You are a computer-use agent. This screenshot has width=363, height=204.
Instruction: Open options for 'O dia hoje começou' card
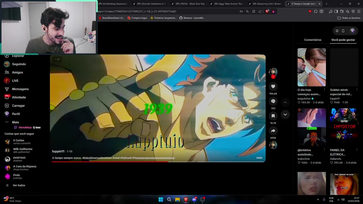(324, 90)
